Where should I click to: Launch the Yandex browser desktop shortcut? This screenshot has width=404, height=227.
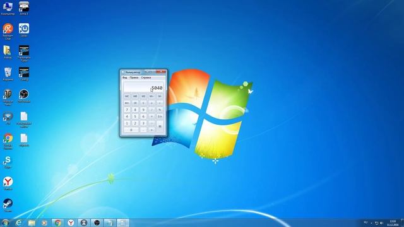coord(8,183)
